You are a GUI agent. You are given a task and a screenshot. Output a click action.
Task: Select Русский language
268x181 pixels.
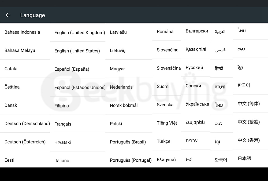point(194,67)
